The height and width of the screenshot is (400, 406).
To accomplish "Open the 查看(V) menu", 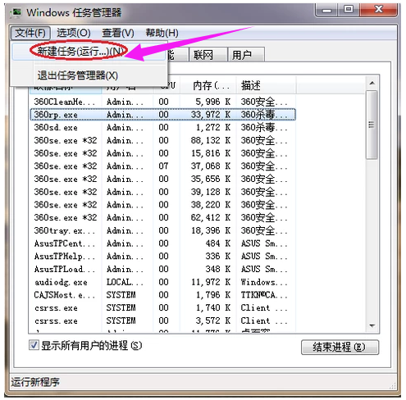I will point(118,33).
